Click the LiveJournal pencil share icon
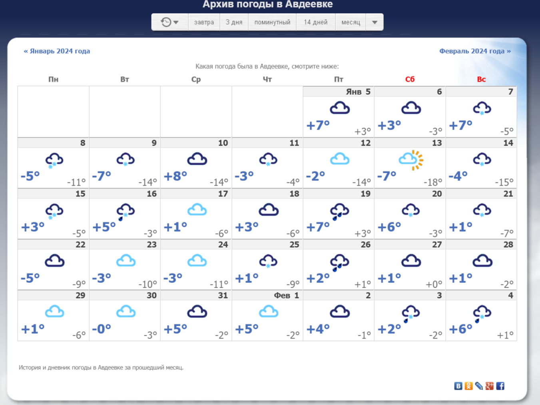540x405 pixels. click(479, 386)
